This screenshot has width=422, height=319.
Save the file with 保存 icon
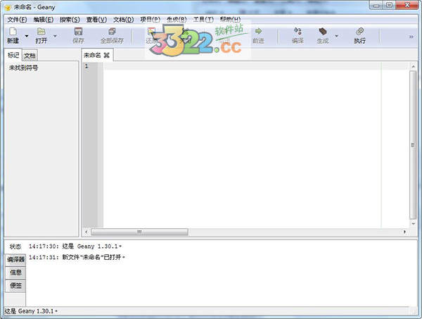click(78, 32)
